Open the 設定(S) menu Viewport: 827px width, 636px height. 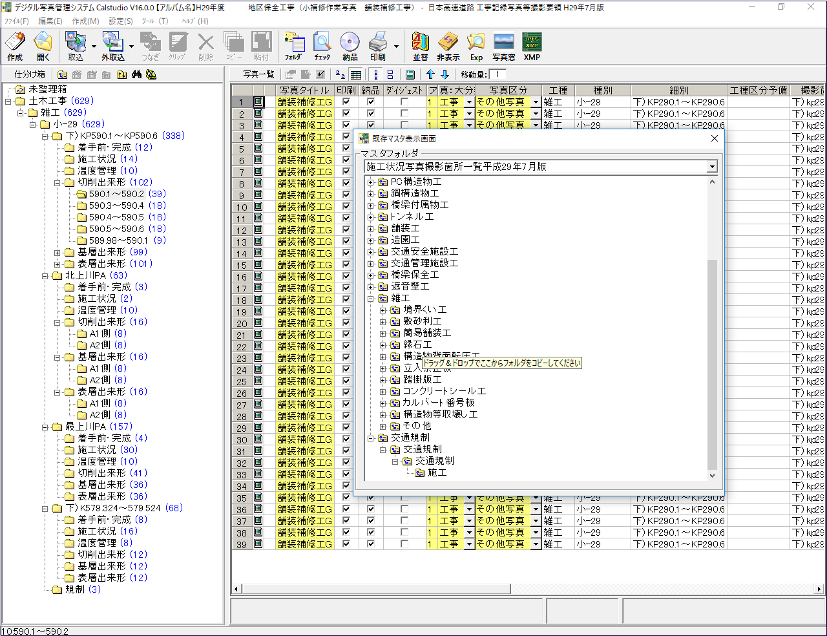[x=121, y=21]
